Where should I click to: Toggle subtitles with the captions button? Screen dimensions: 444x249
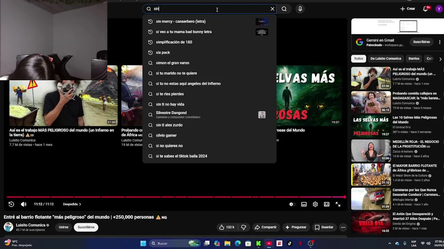pyautogui.click(x=304, y=204)
